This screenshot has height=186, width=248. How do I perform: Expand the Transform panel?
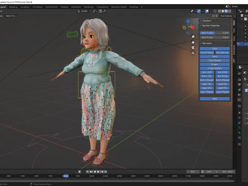(215, 21)
